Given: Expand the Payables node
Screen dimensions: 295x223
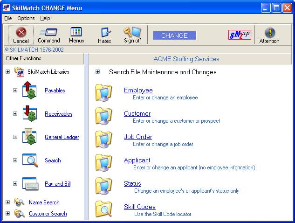Looking at the screenshot, I should tap(15, 90).
